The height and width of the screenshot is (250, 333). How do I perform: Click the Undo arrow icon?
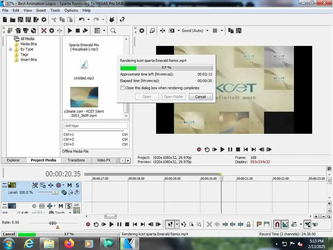(x=82, y=20)
